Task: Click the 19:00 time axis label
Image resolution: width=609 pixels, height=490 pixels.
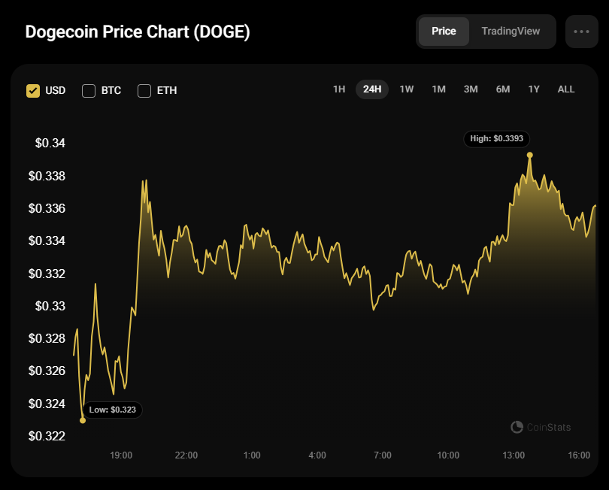Action: coord(121,455)
